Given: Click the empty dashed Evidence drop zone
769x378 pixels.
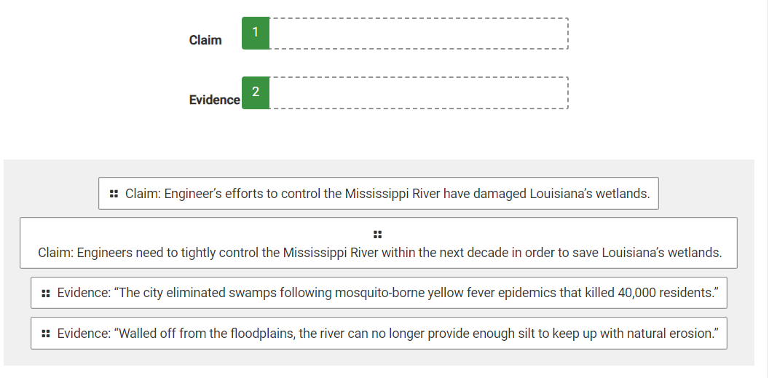Looking at the screenshot, I should pyautogui.click(x=419, y=92).
